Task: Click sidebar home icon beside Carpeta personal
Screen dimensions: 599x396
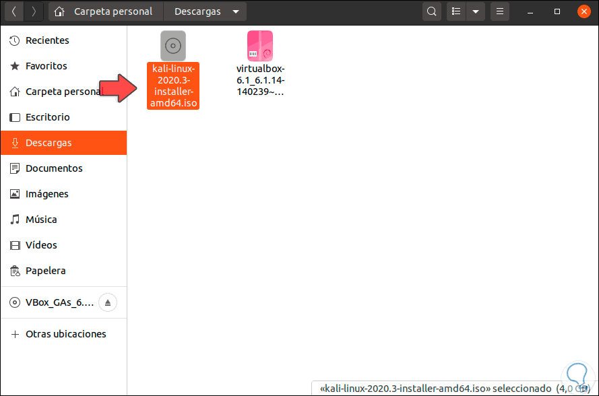Action: (15, 92)
